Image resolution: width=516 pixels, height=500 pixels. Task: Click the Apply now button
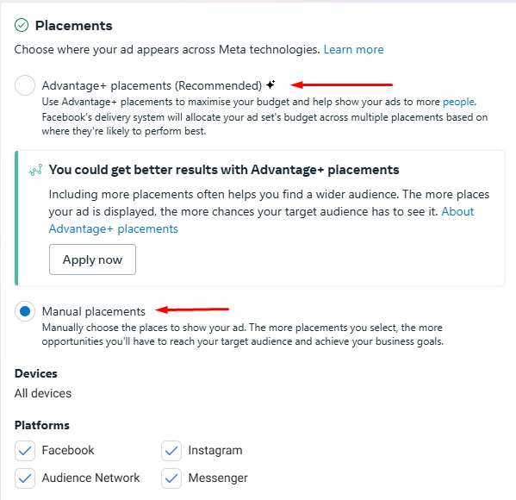(92, 259)
